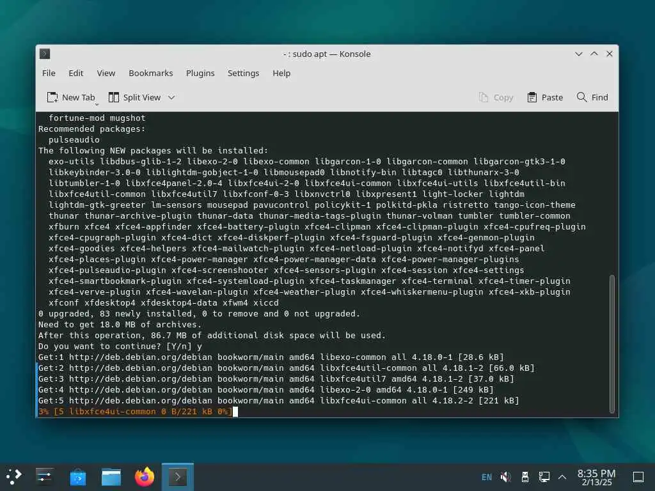
Task: Click the EN keyboard layout indicator
Action: coord(487,477)
